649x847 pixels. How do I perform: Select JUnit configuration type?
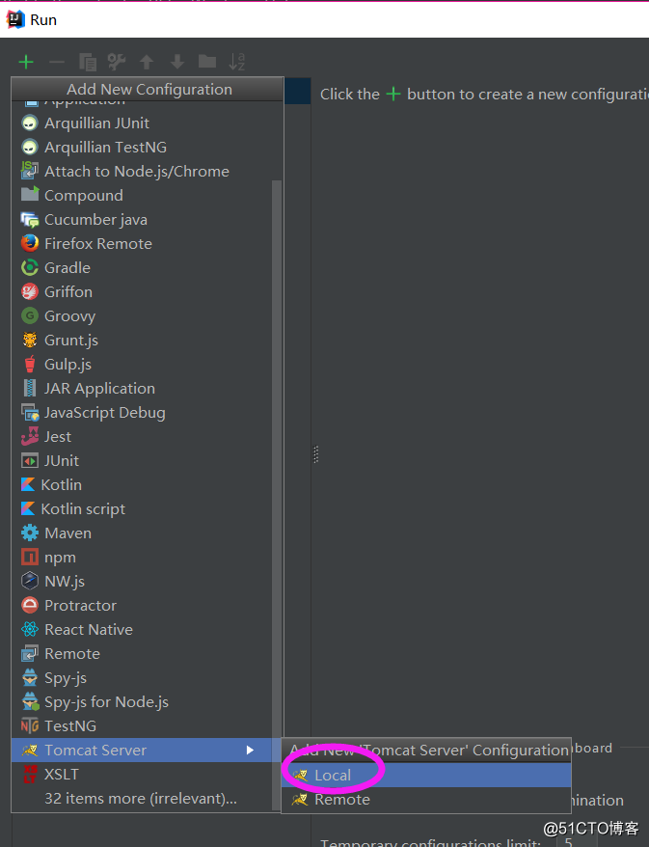pos(142,461)
